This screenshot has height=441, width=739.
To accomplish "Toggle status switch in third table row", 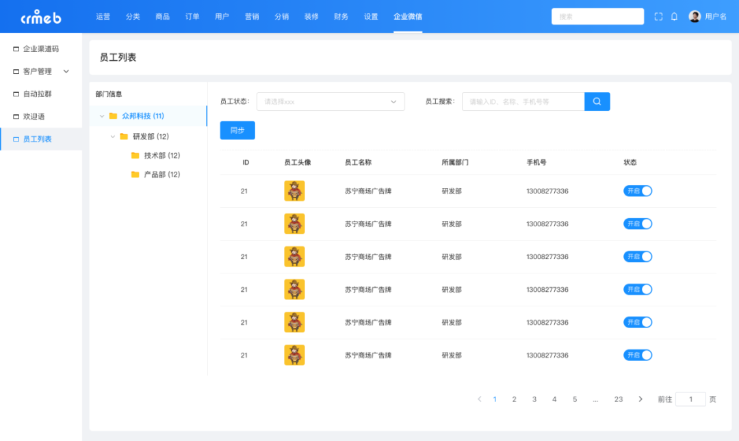I will 638,257.
